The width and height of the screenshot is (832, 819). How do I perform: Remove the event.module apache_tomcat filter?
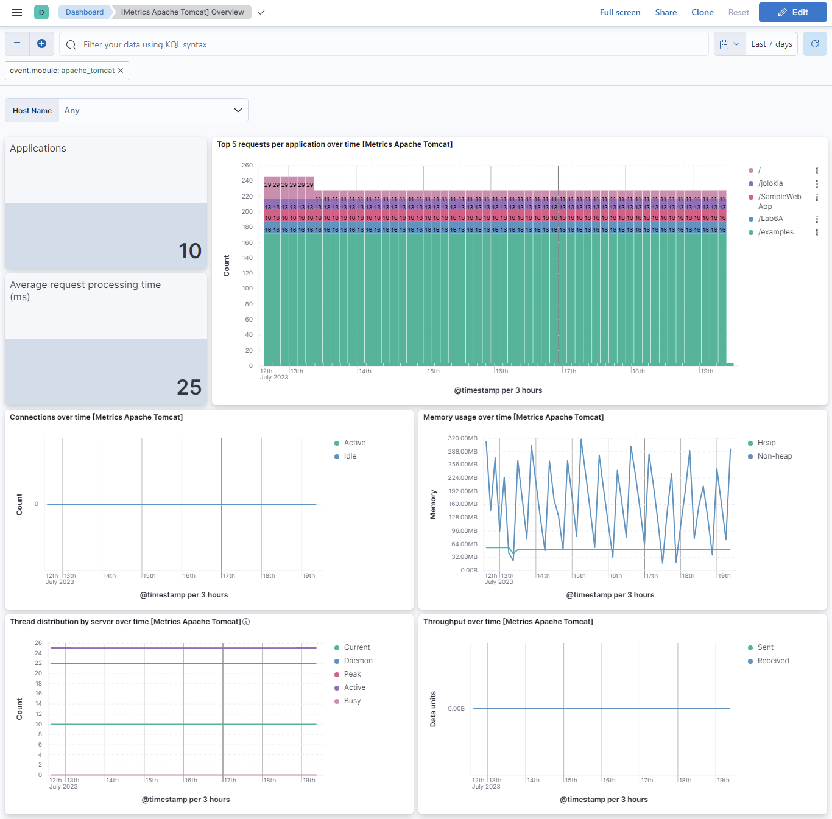tap(121, 71)
